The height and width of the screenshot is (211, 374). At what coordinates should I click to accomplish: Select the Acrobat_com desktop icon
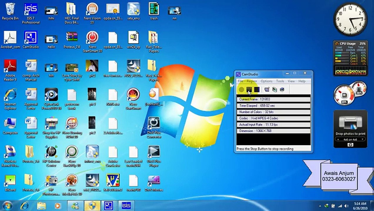(10, 40)
